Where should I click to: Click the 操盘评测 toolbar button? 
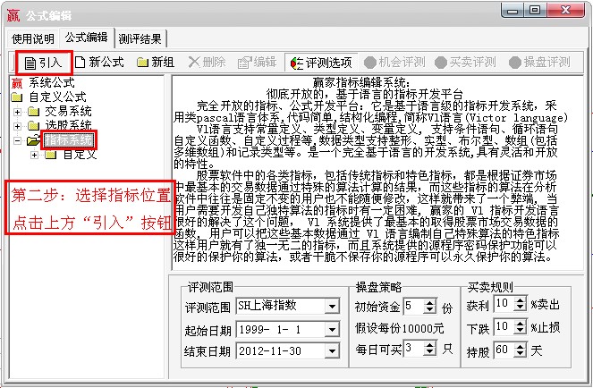pos(538,63)
